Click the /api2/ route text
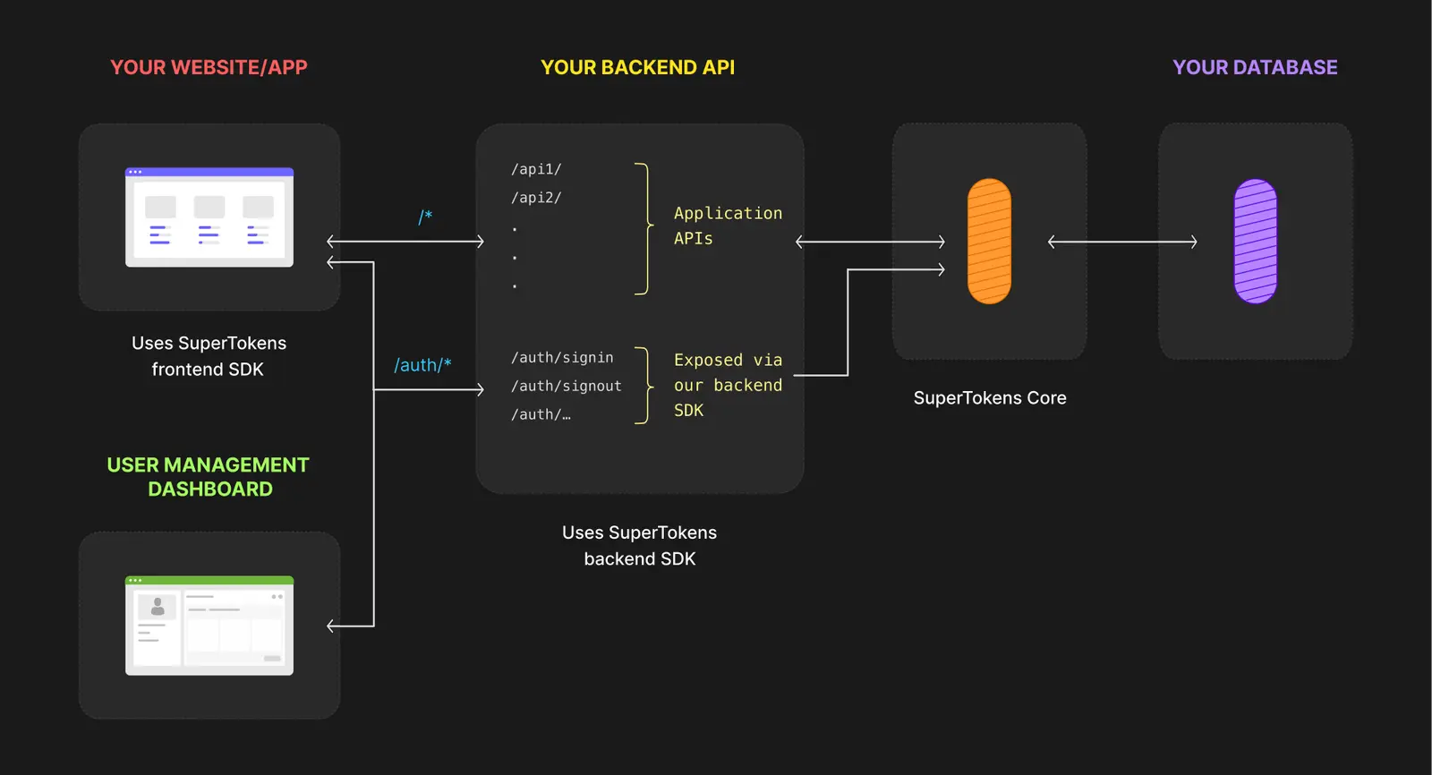This screenshot has height=775, width=1432. point(536,198)
